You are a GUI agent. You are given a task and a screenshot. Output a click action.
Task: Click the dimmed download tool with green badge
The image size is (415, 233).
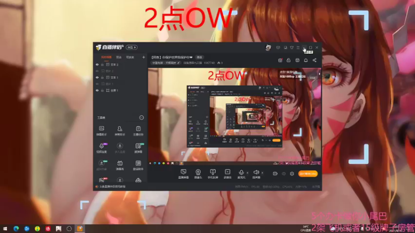coord(102,165)
